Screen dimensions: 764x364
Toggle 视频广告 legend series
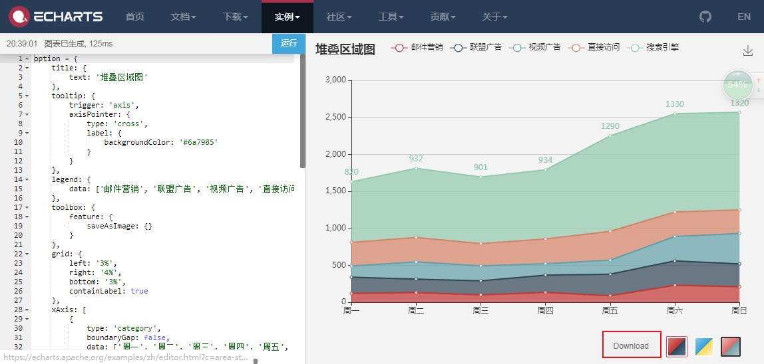[534, 47]
